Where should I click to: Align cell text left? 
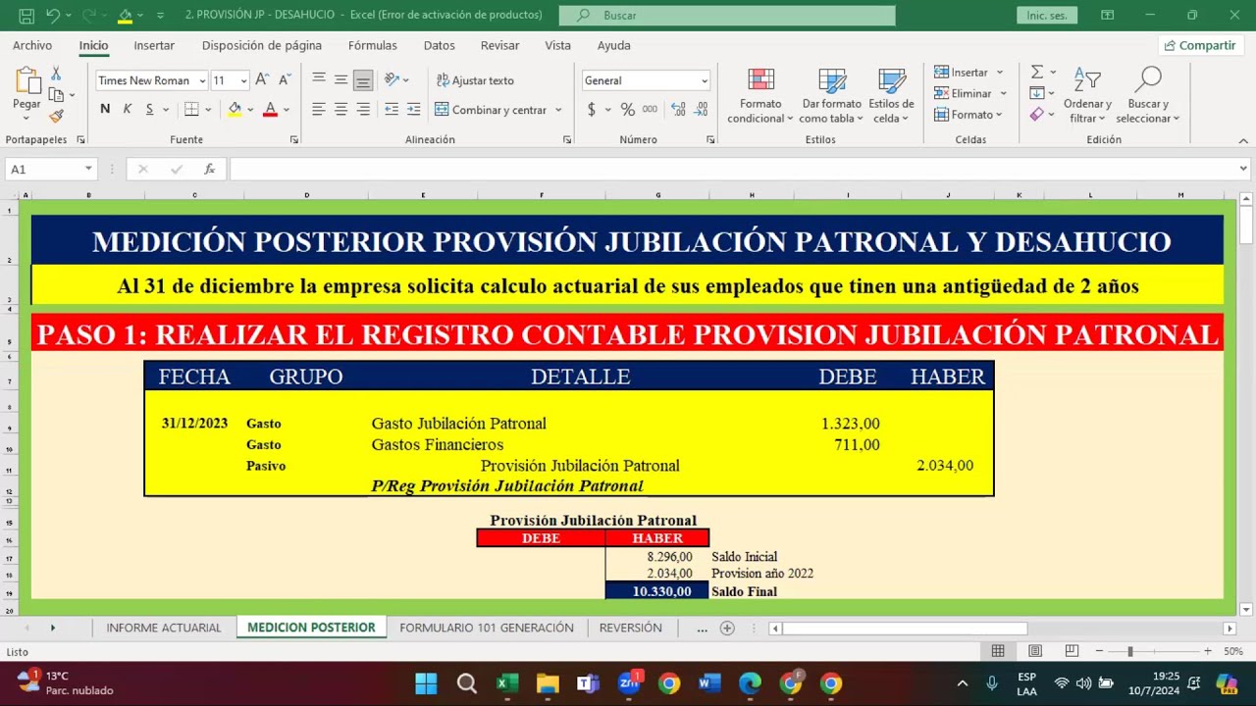coord(319,109)
